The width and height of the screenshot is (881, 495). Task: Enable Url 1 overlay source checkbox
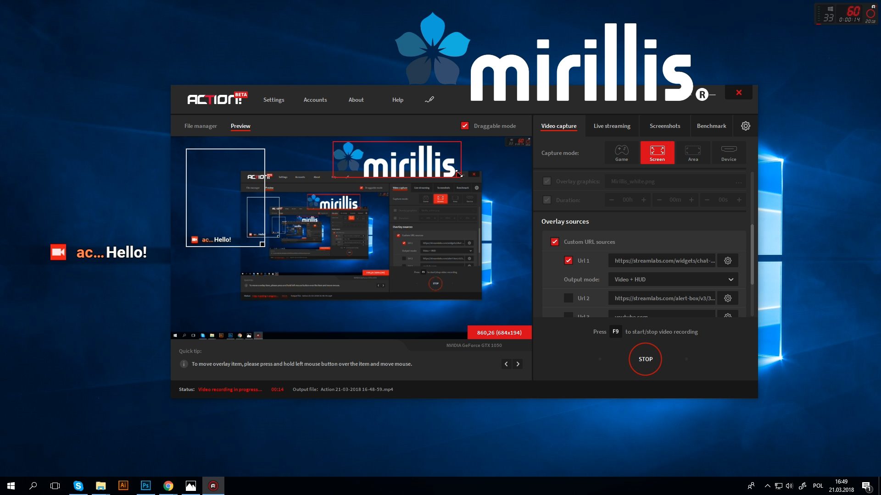[x=568, y=260]
